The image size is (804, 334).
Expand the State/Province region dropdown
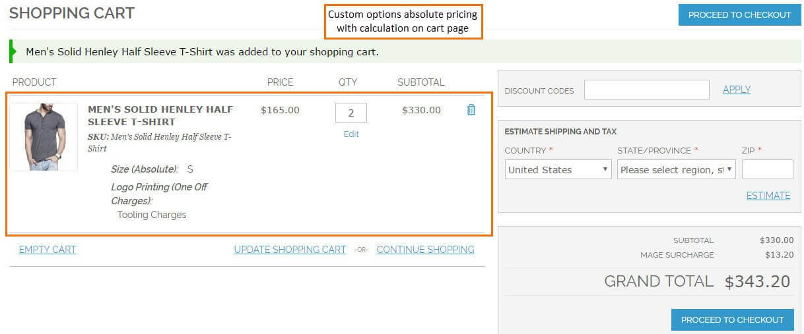tap(676, 170)
